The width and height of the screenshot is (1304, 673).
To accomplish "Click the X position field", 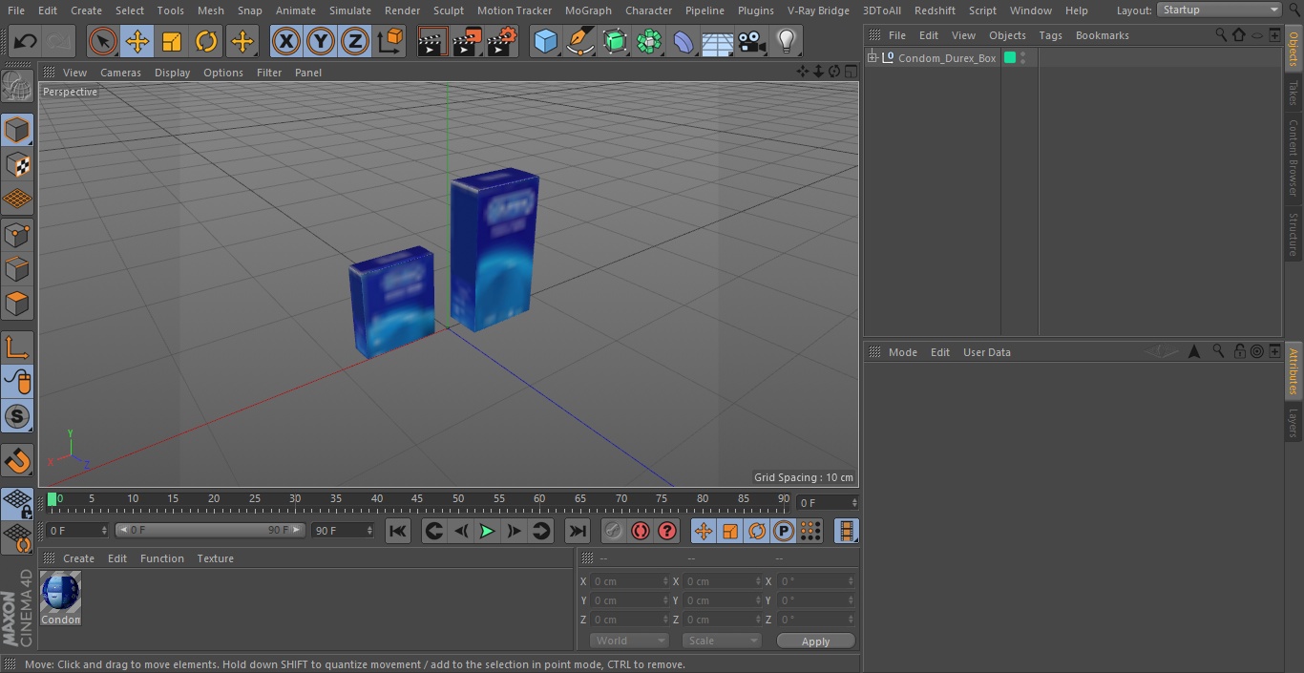I will [629, 581].
